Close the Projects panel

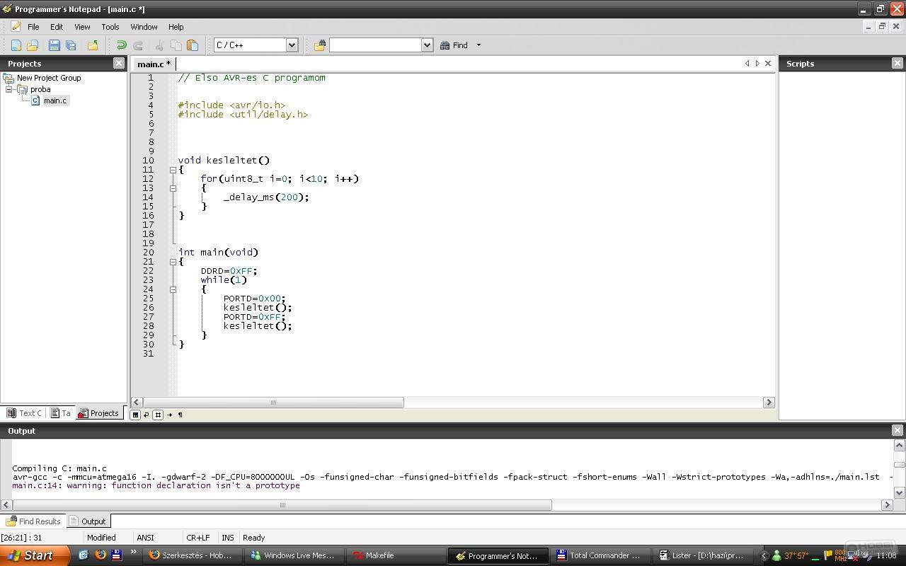click(x=119, y=63)
